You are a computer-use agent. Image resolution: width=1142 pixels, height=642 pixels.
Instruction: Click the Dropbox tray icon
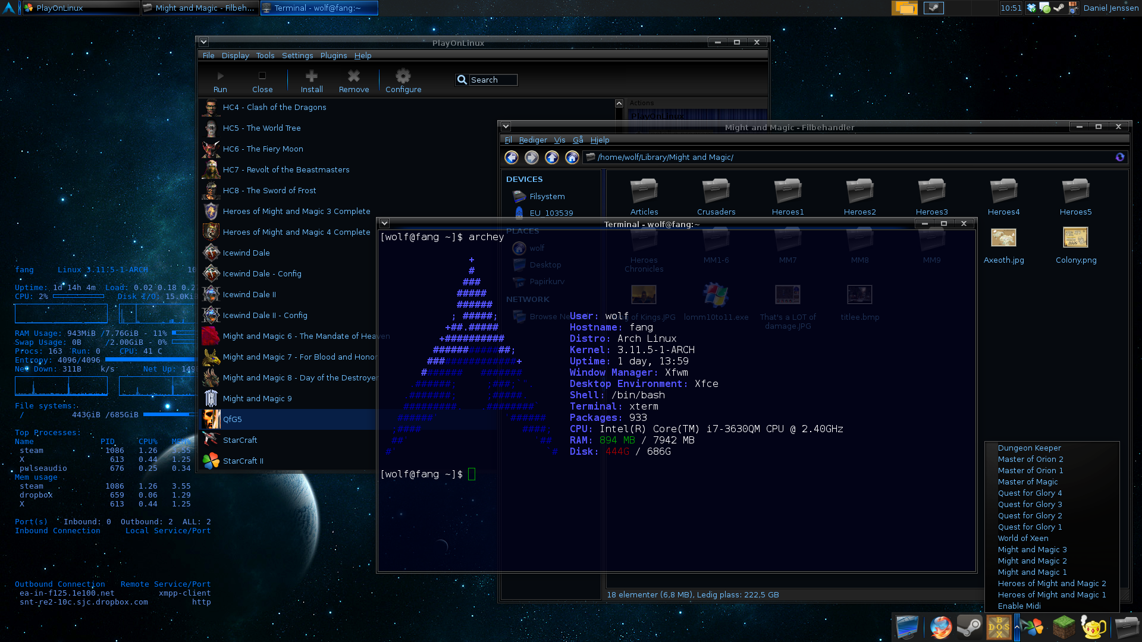click(1031, 8)
